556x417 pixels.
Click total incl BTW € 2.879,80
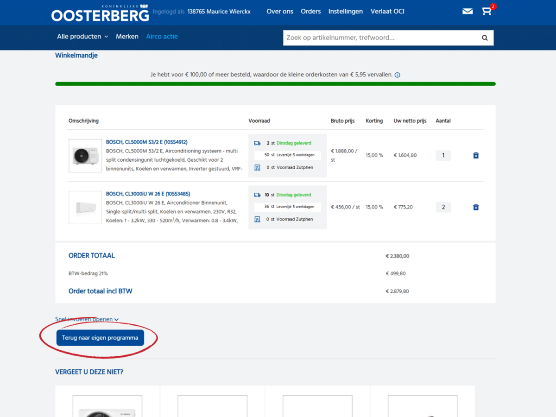(398, 291)
